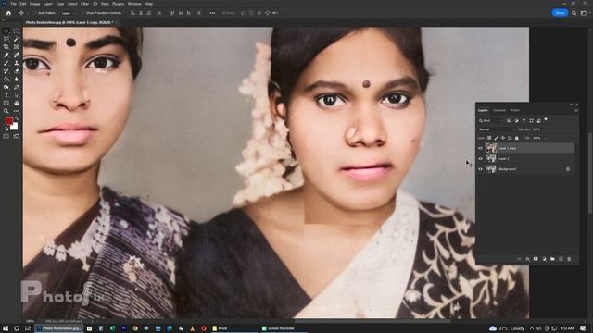This screenshot has height=333, width=593.
Task: Hide the Background layer eye icon
Action: (x=480, y=169)
